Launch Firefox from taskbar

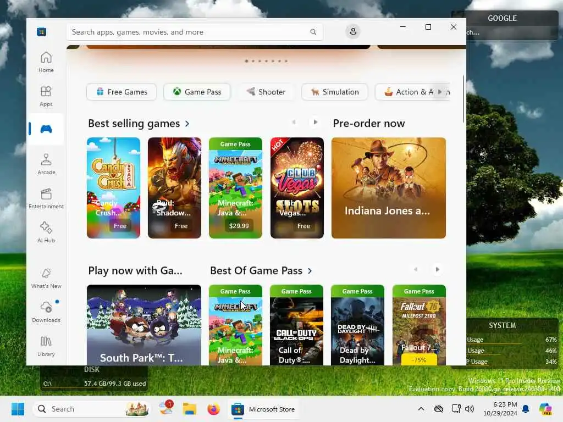(213, 409)
